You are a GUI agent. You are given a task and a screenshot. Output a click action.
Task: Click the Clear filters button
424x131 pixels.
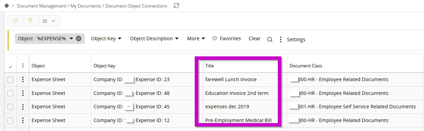254,39
